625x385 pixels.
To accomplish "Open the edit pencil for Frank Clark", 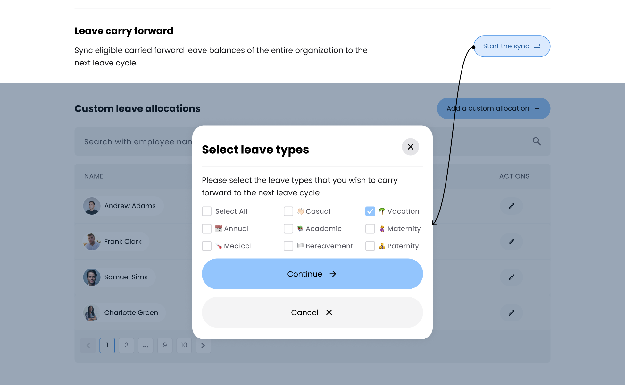I will (x=511, y=242).
